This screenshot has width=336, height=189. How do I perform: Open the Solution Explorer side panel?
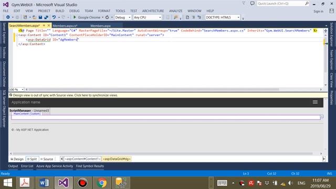[x=331, y=34]
